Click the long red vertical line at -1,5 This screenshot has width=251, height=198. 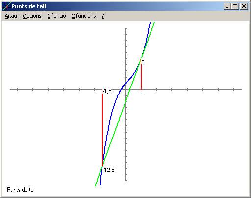102,128
